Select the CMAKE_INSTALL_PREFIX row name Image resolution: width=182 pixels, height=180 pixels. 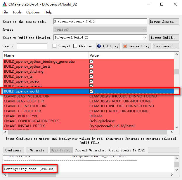pos(24,126)
